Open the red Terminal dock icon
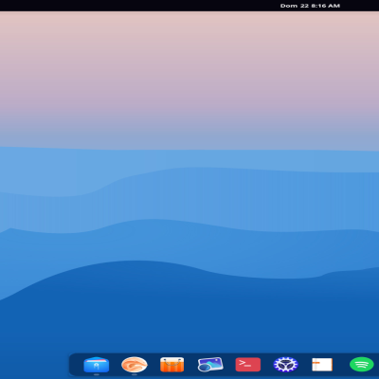Image resolution: width=379 pixels, height=379 pixels. click(248, 365)
